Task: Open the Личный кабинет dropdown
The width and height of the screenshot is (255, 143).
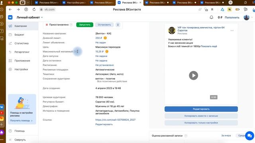Action: point(29,17)
